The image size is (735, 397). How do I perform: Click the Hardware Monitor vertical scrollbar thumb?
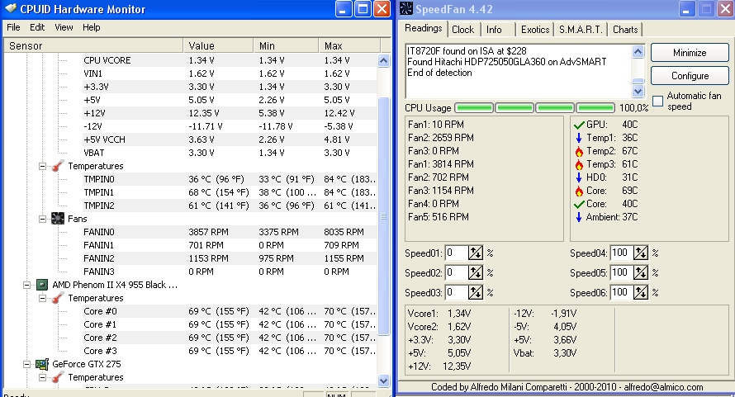coord(383,216)
